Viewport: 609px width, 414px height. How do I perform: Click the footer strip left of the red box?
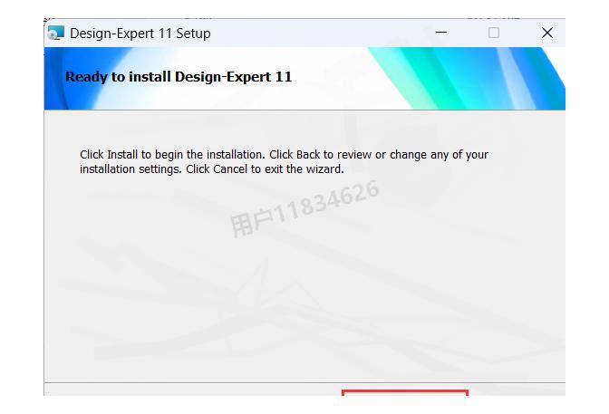click(193, 390)
